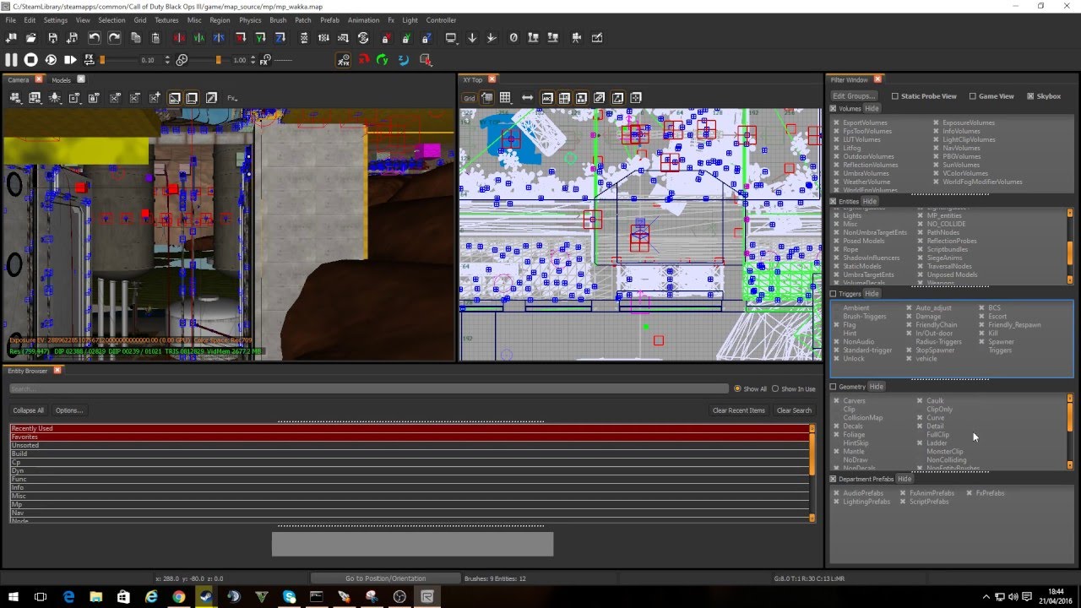
Task: Click the Clear Search button
Action: pos(794,410)
